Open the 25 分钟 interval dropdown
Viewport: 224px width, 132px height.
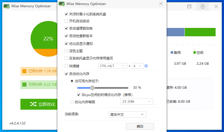pos(137,102)
